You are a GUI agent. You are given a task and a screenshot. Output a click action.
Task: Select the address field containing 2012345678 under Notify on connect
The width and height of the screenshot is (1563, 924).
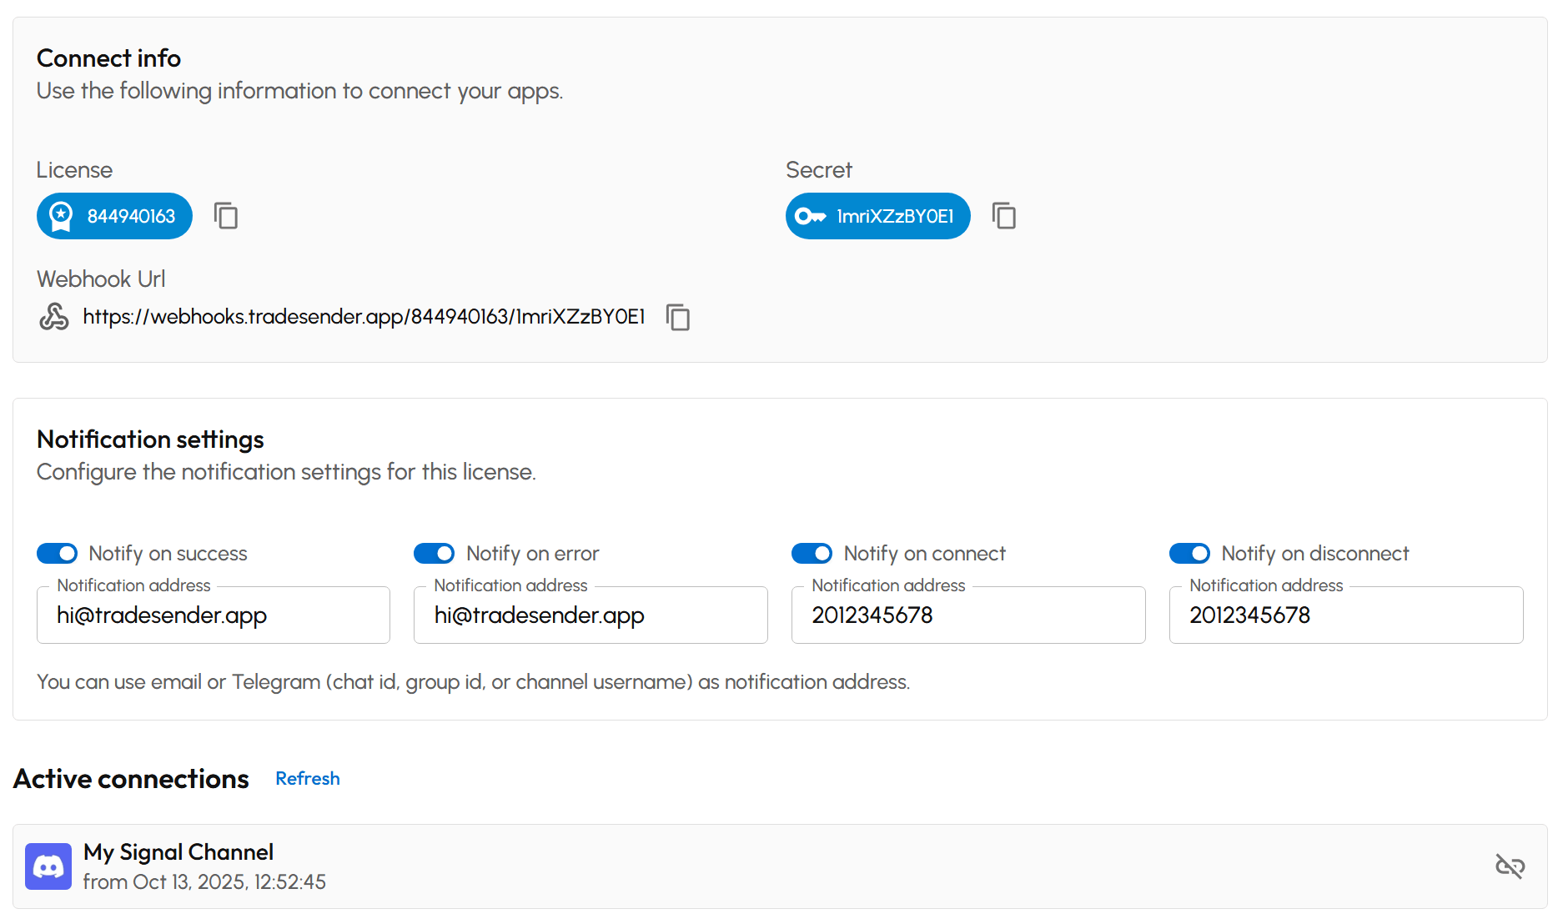967,615
